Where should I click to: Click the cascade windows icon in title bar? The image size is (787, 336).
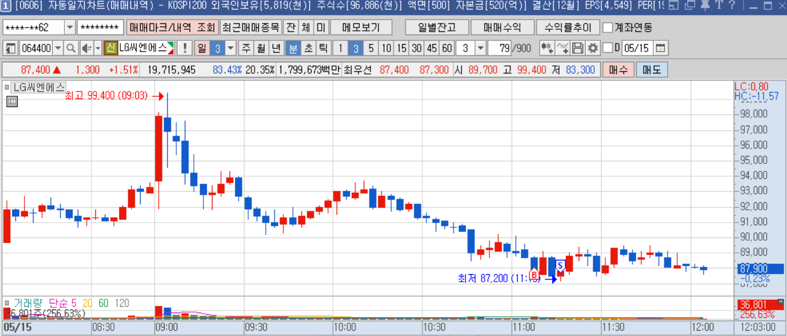tap(690, 6)
